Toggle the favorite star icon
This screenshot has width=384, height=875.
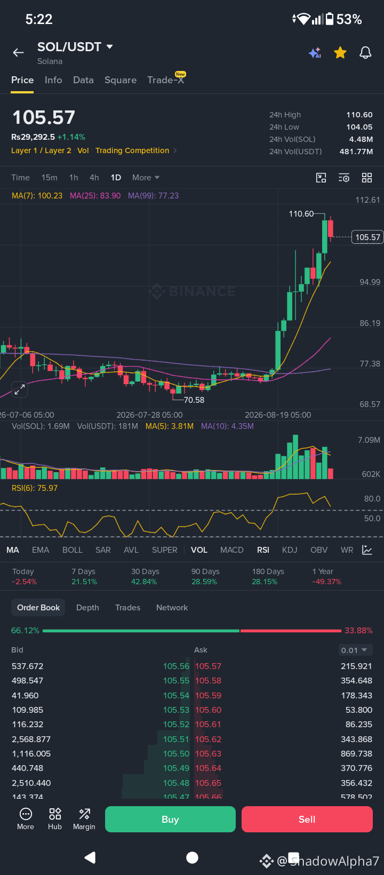[340, 52]
